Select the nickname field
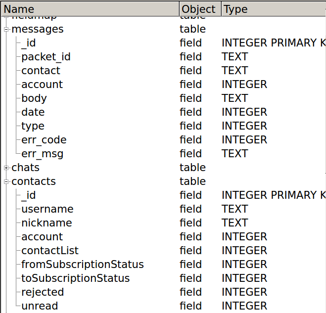The image size is (326, 313). pyautogui.click(x=47, y=223)
